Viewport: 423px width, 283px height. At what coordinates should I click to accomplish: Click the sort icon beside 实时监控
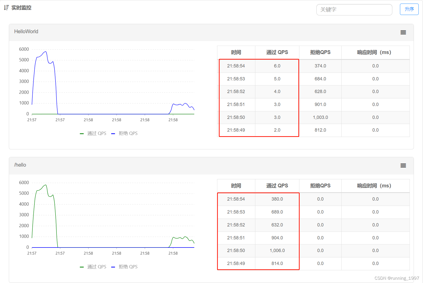(x=6, y=8)
